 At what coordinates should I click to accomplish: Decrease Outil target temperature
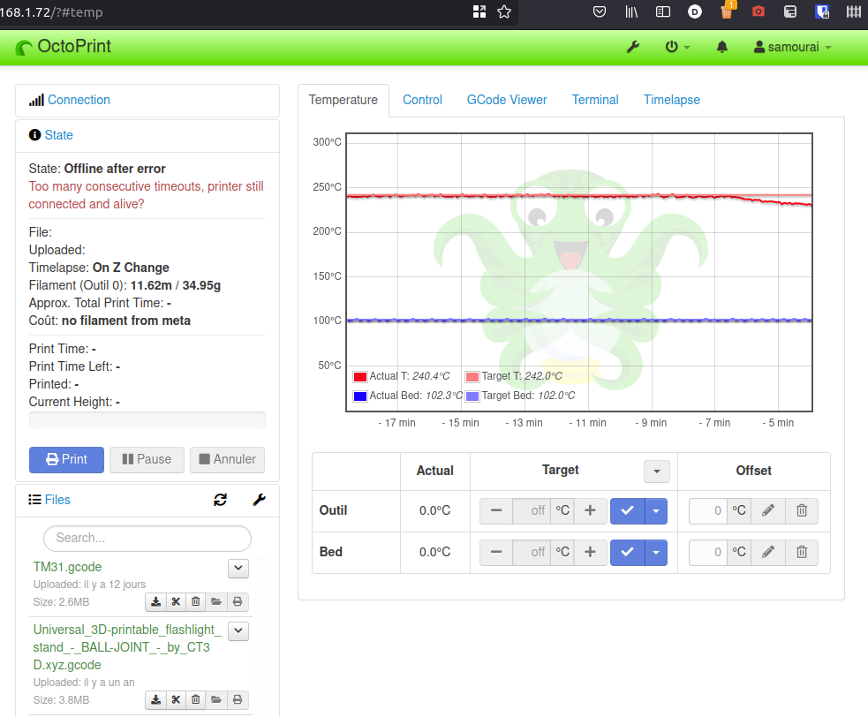tap(496, 510)
